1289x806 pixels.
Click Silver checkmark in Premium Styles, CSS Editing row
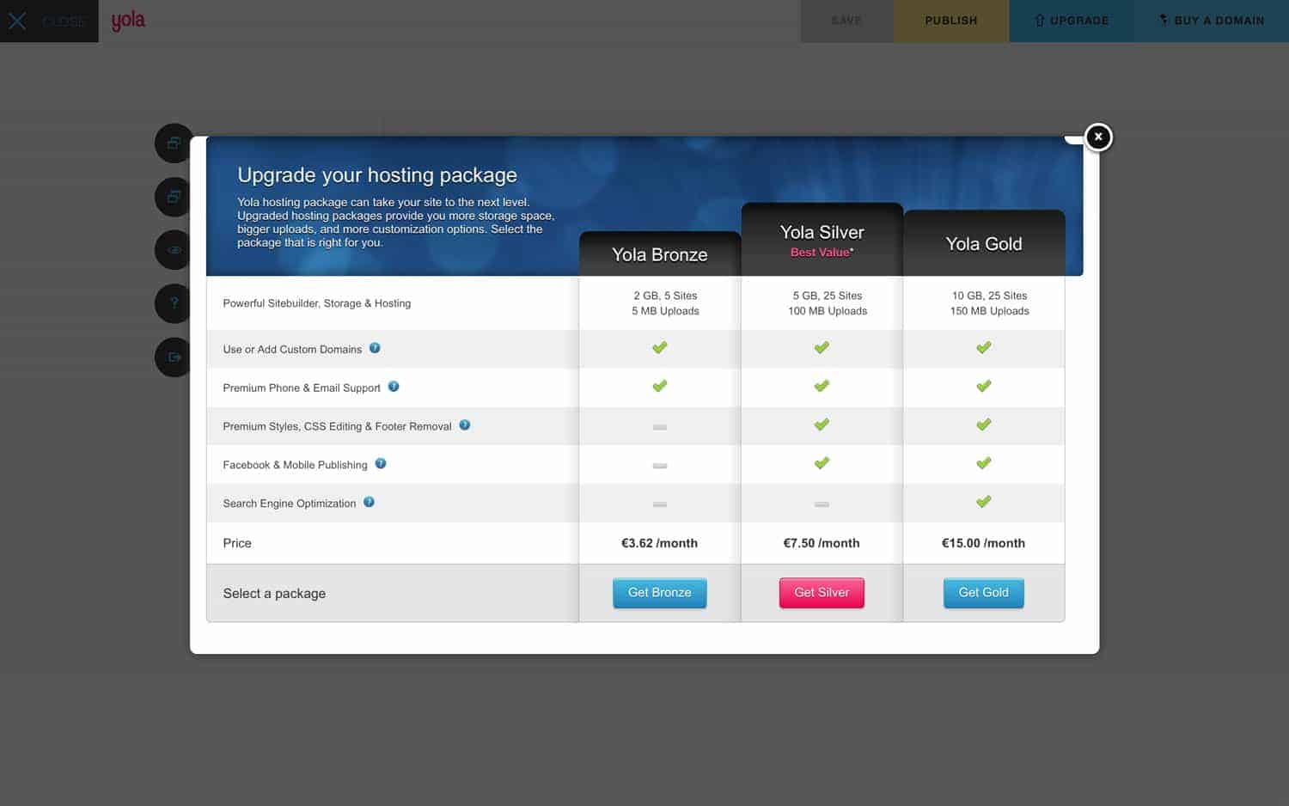[822, 424]
